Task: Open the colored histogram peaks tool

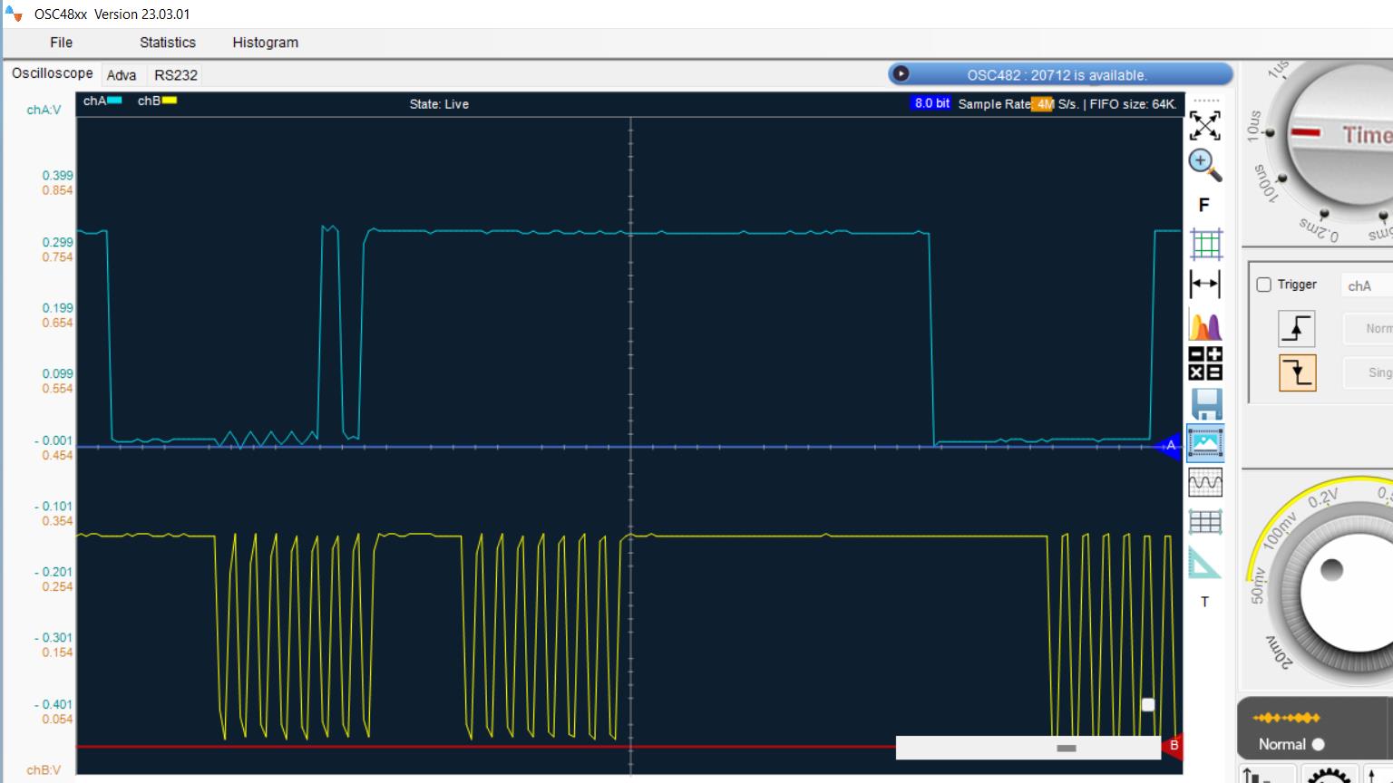Action: pyautogui.click(x=1205, y=324)
